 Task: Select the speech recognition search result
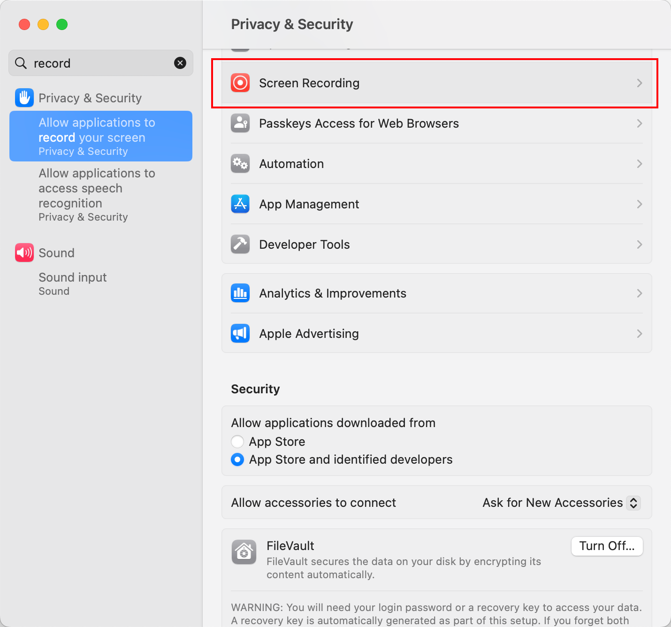tap(97, 194)
